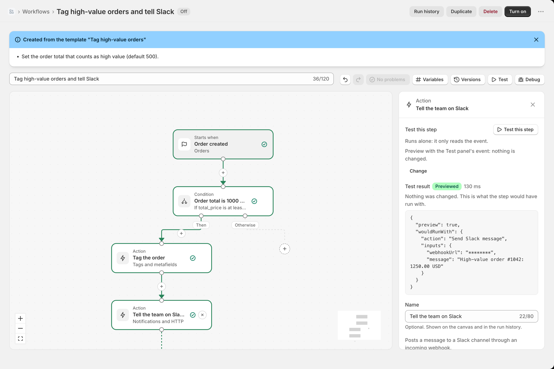Click the Previewed status badge

tap(447, 186)
